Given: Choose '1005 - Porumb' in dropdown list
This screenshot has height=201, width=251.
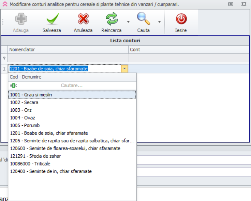Looking at the screenshot, I should coord(25,125).
